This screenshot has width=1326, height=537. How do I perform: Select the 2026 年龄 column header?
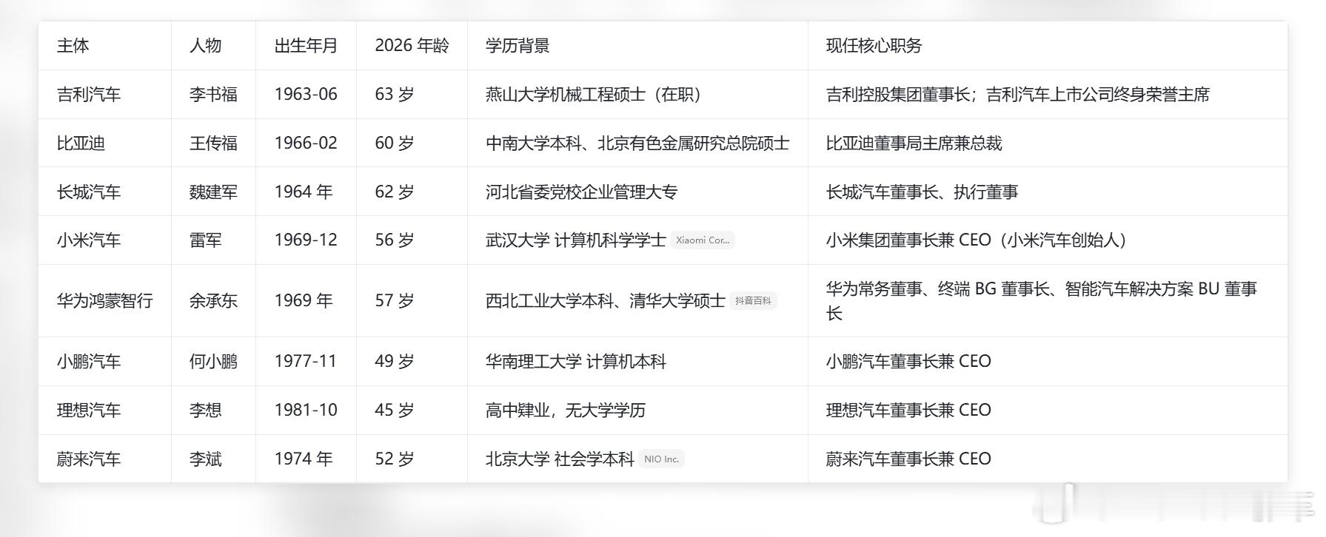pyautogui.click(x=412, y=46)
